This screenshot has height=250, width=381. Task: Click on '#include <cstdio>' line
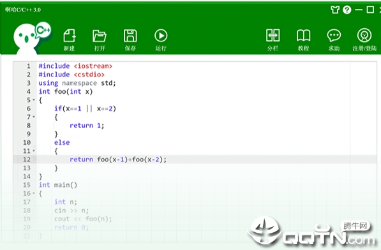point(71,75)
